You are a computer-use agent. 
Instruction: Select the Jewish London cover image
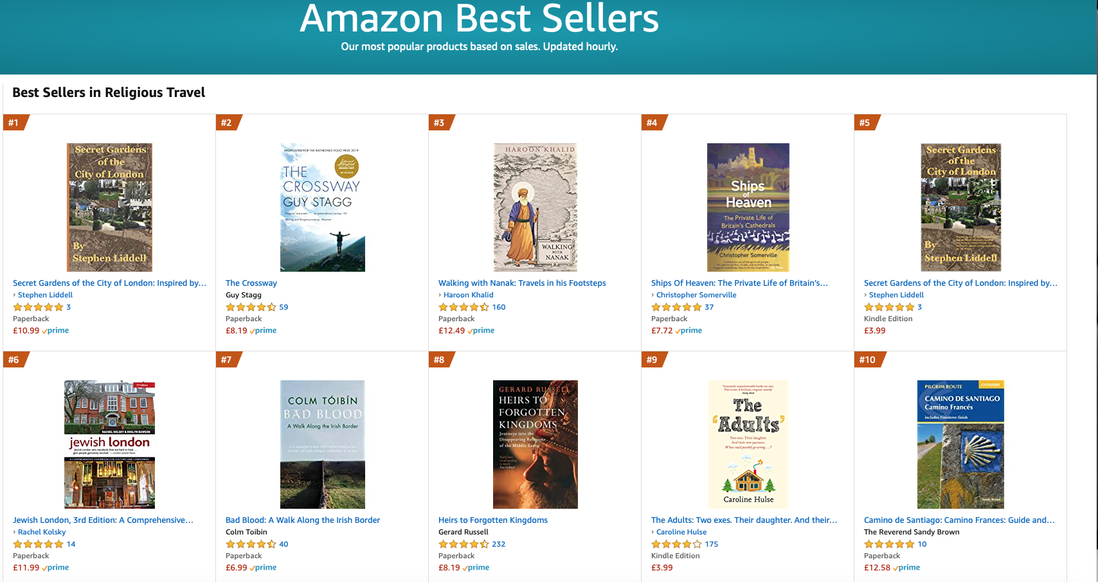tap(109, 444)
